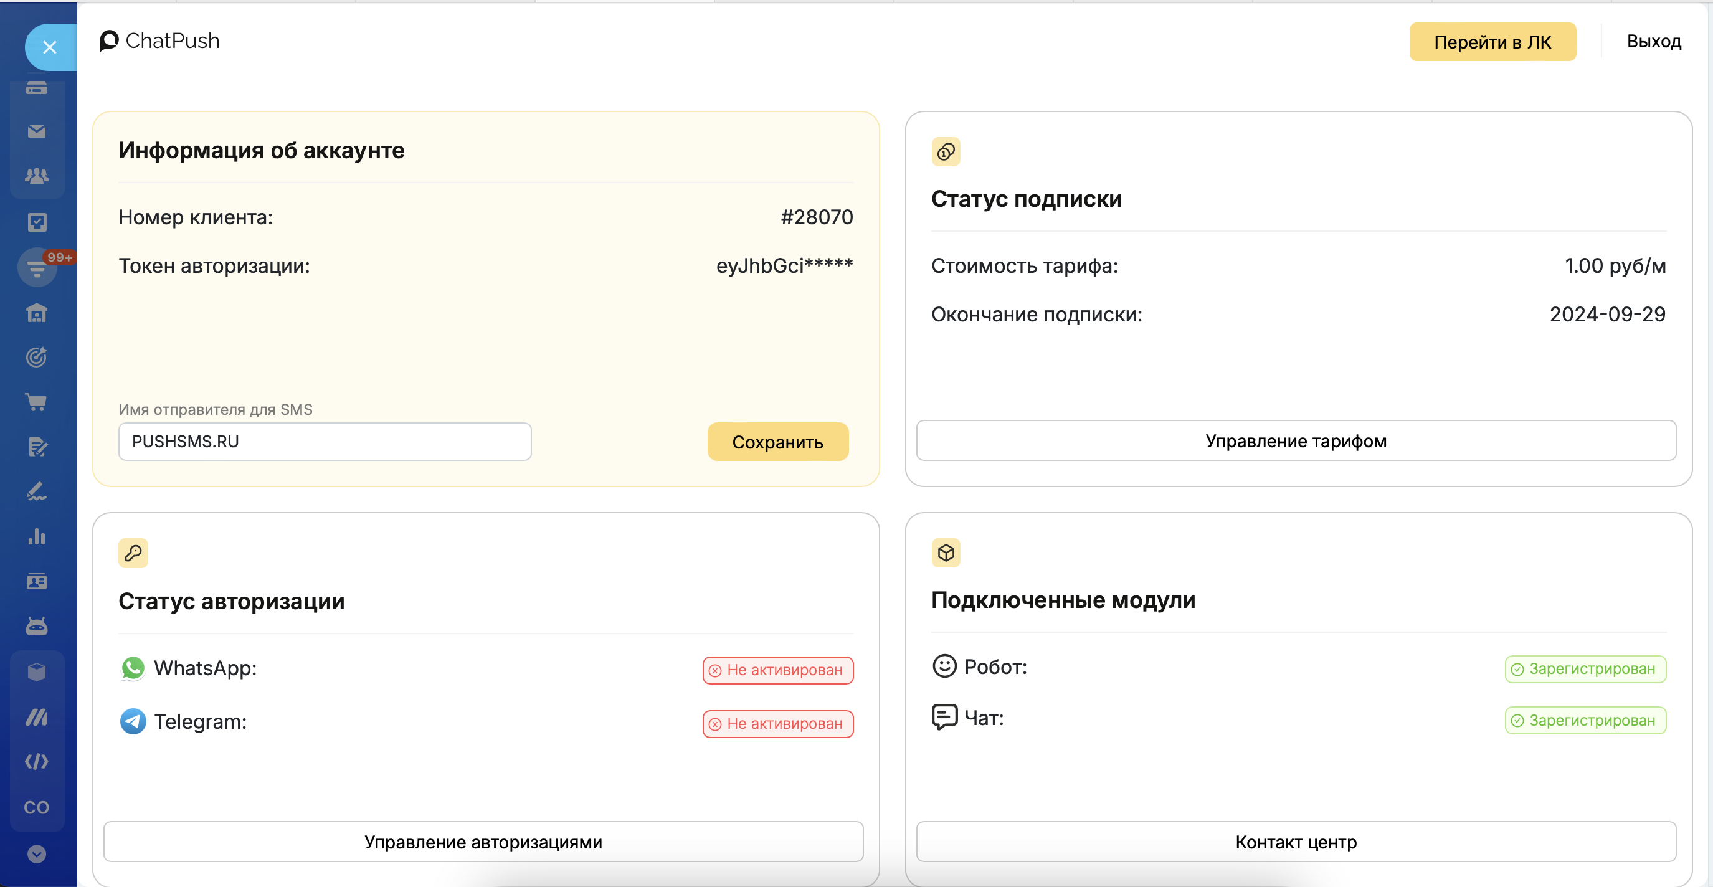Open Управление авторизациями

(x=483, y=842)
